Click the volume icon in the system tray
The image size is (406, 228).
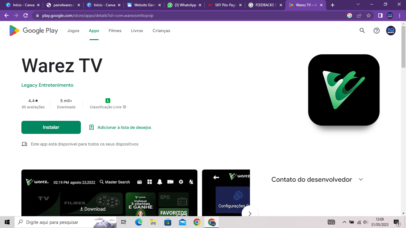tap(366, 222)
